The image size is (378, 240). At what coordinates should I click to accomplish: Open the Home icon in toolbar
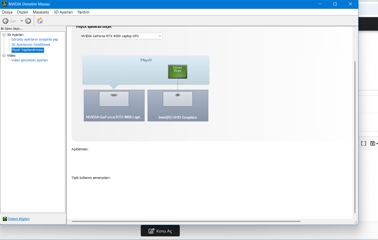click(x=40, y=21)
